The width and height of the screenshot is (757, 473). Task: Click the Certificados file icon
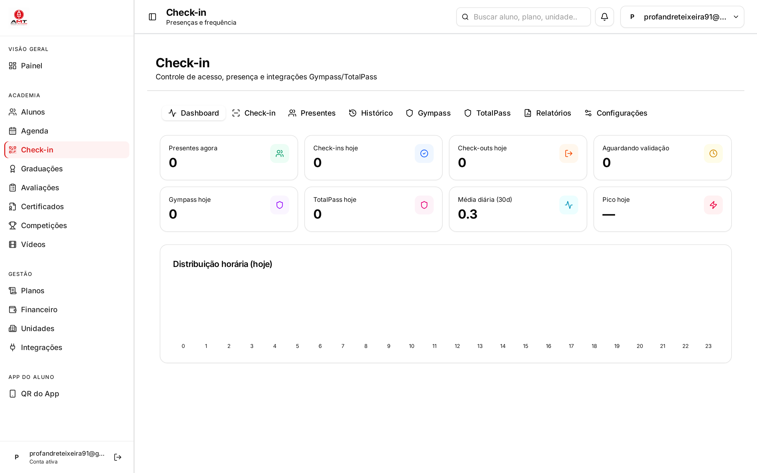pyautogui.click(x=13, y=207)
